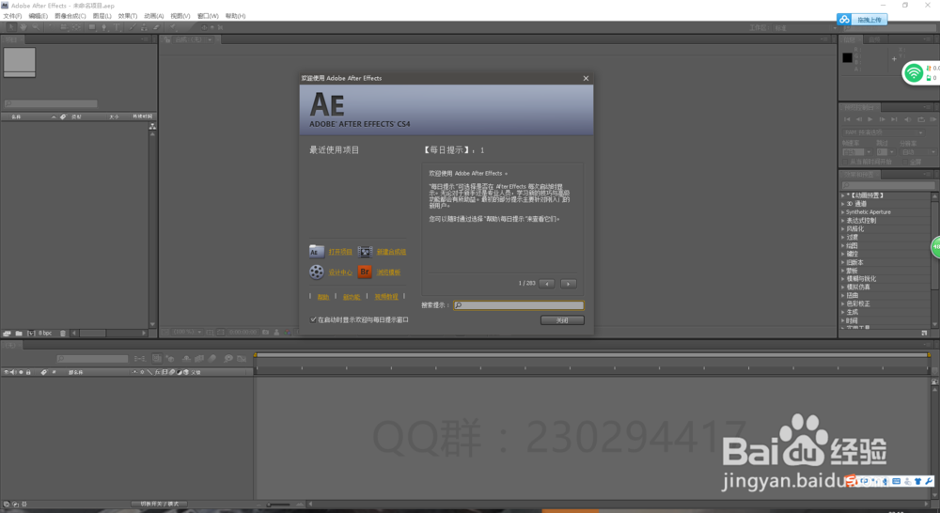The image size is (940, 513).
Task: Open the 动画(A) menu
Action: (x=153, y=16)
